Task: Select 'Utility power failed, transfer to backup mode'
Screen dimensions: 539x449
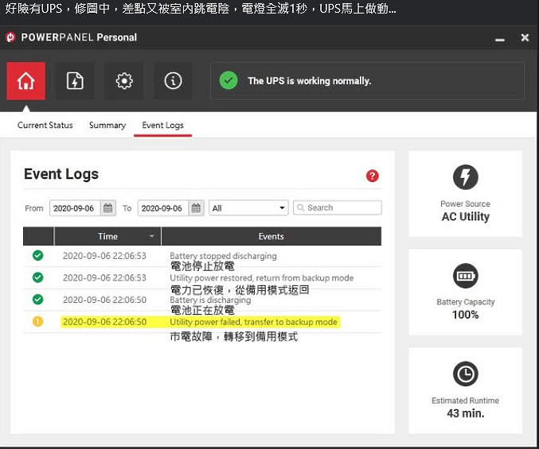Action: [253, 322]
